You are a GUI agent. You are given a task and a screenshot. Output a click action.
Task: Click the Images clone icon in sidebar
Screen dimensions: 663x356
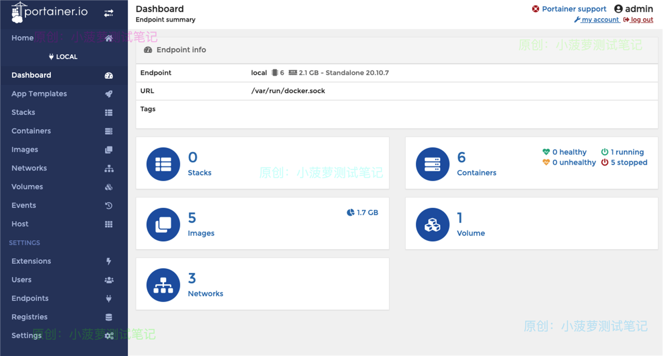(109, 150)
